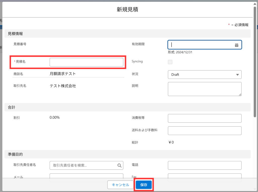
Task: Click the 月額請求テスト opportunity name
Action: [63, 74]
